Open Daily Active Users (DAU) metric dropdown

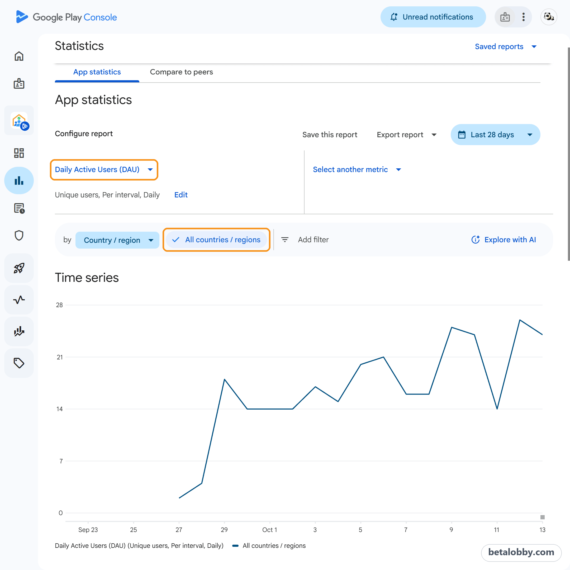click(x=104, y=170)
